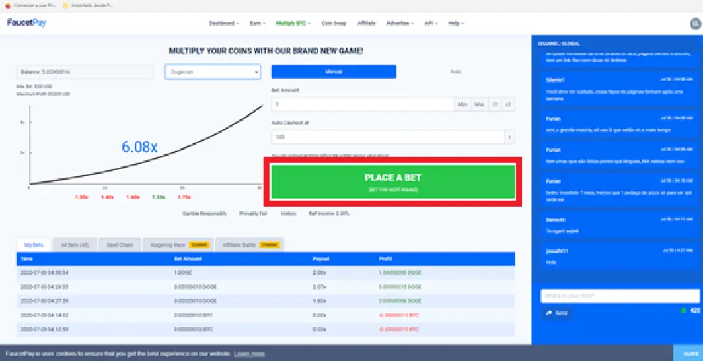
Task: Set bet to Min amount
Action: (x=462, y=104)
